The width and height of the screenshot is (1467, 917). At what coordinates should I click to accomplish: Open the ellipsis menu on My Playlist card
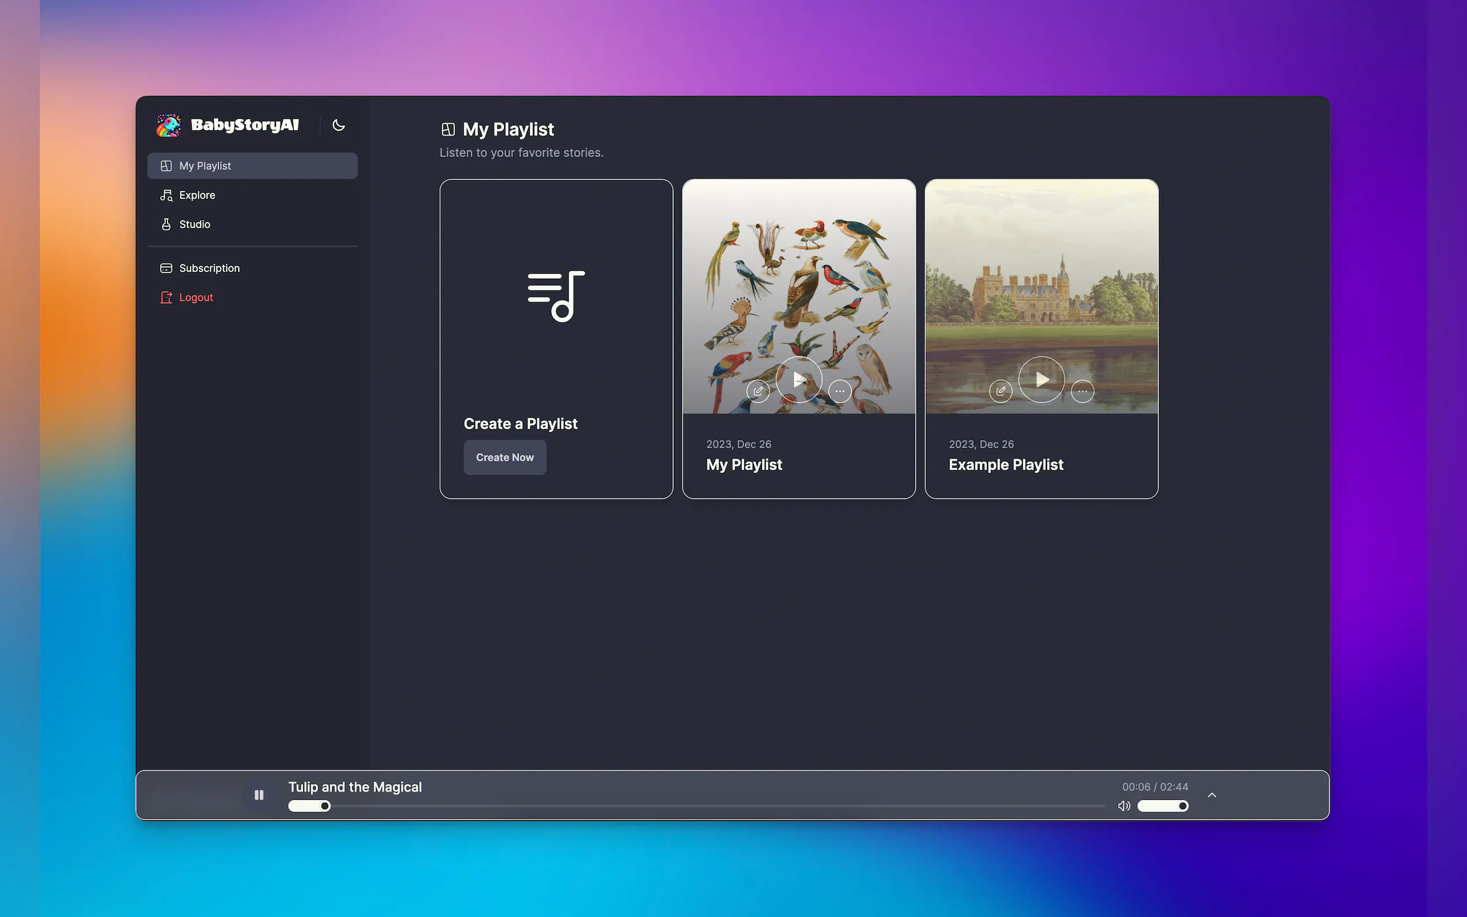tap(840, 391)
